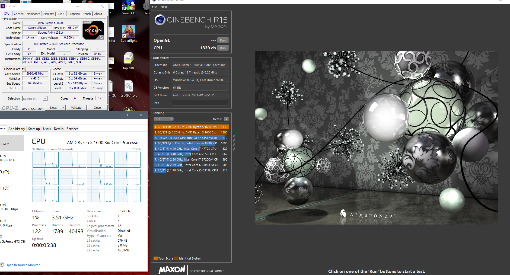Expand the Tools dropdown arrow in CPU-Z
The width and height of the screenshot is (510, 275).
63,108
